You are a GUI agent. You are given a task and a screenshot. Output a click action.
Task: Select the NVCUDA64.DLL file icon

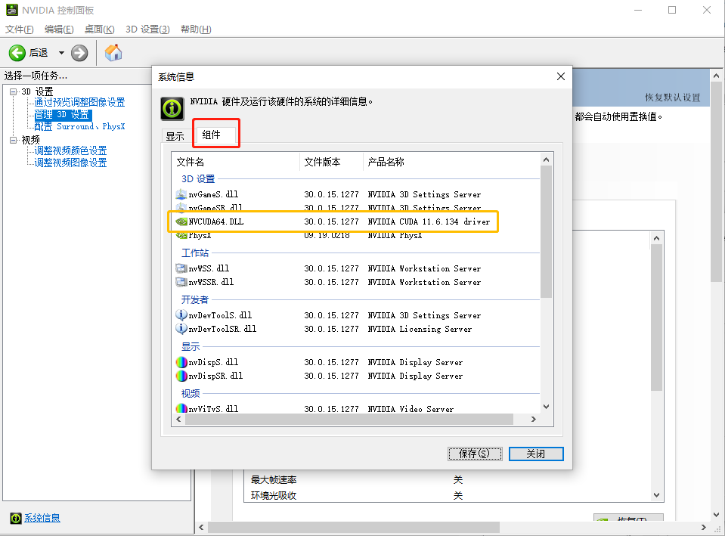[x=181, y=222]
